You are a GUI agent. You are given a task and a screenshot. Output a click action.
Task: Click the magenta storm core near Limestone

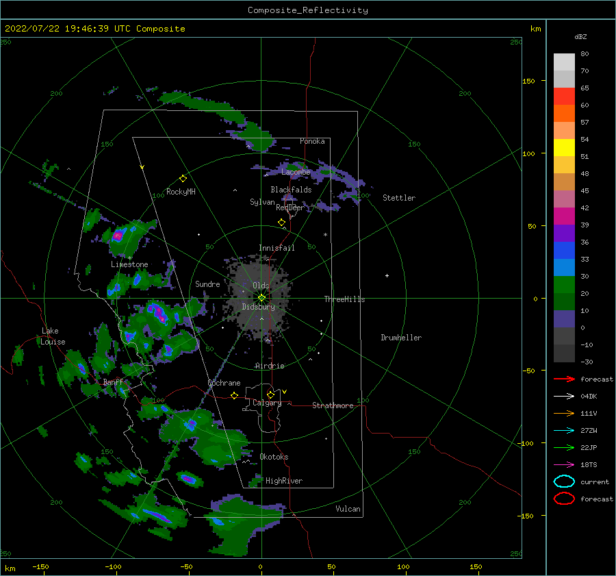click(x=118, y=236)
